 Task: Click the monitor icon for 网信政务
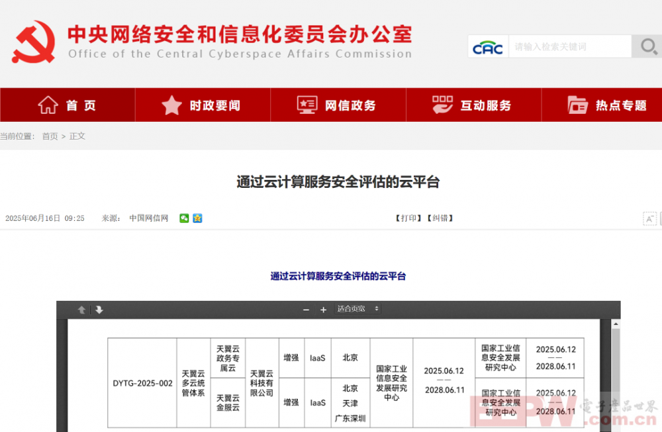307,105
